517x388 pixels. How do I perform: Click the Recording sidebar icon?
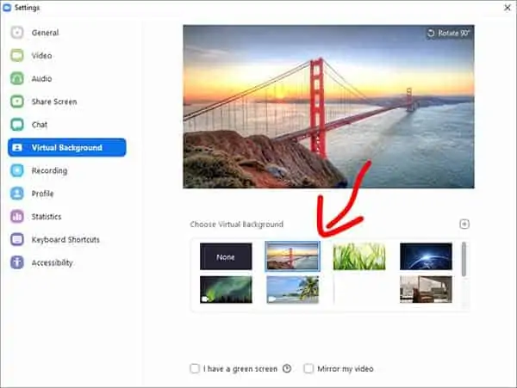[x=17, y=170]
